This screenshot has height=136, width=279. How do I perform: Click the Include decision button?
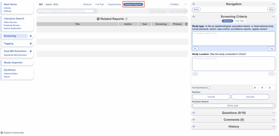point(211,97)
